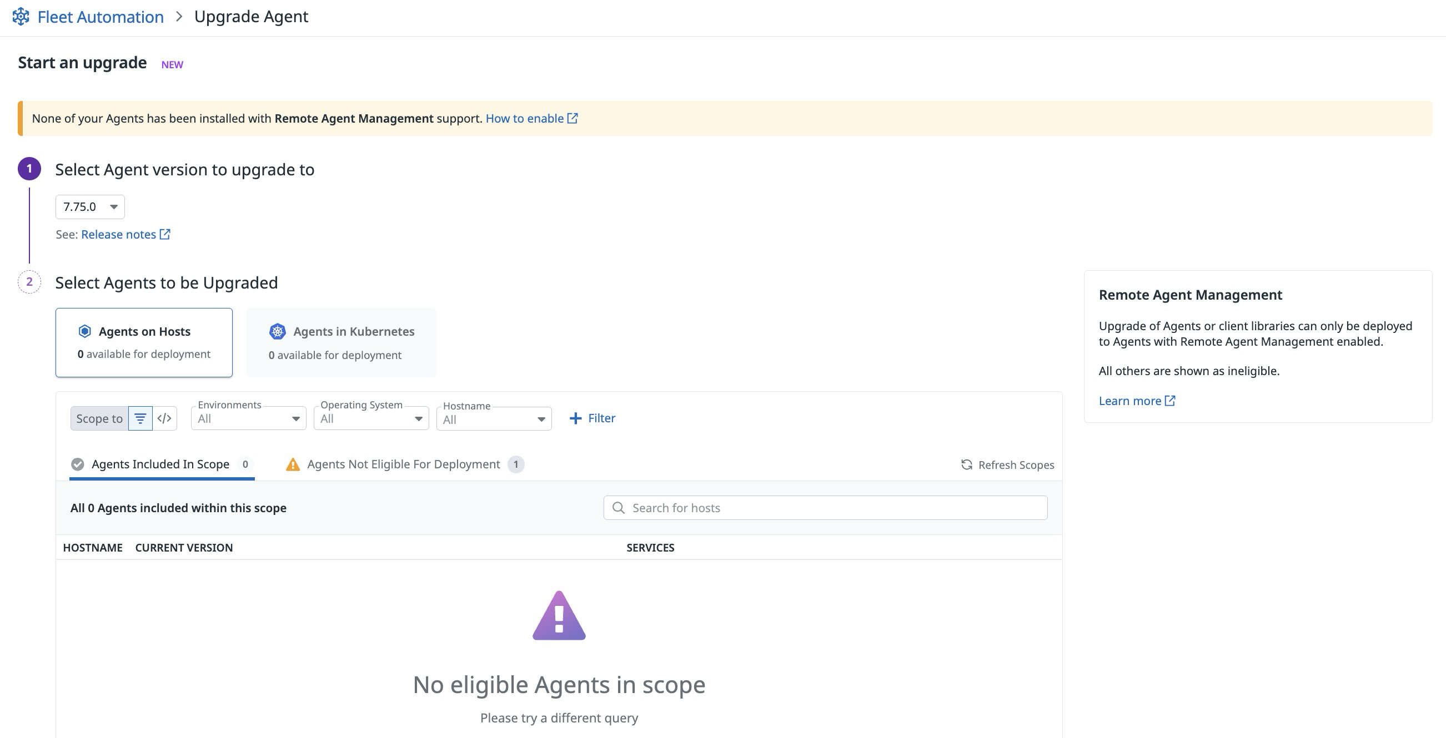Click the Kubernetes icon on Agents in Kubernetes card
Image resolution: width=1446 pixels, height=738 pixels.
(278, 331)
